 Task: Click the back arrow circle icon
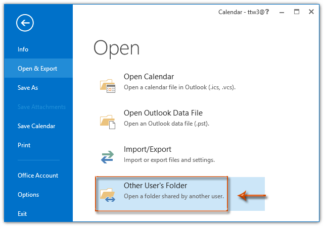25,23
